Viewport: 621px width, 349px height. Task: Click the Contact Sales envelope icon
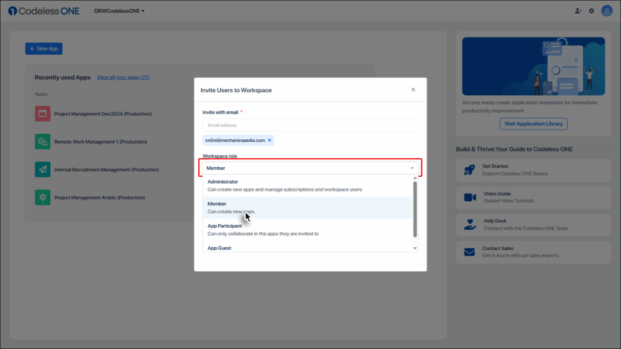click(x=469, y=252)
